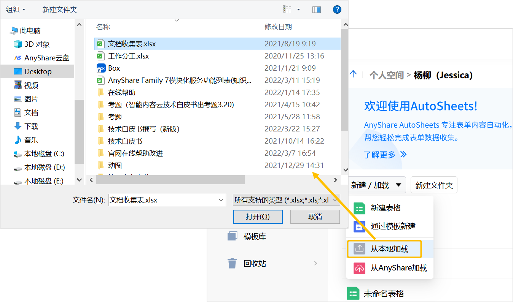Change view layout icon in dialog toolbar

[x=287, y=9]
